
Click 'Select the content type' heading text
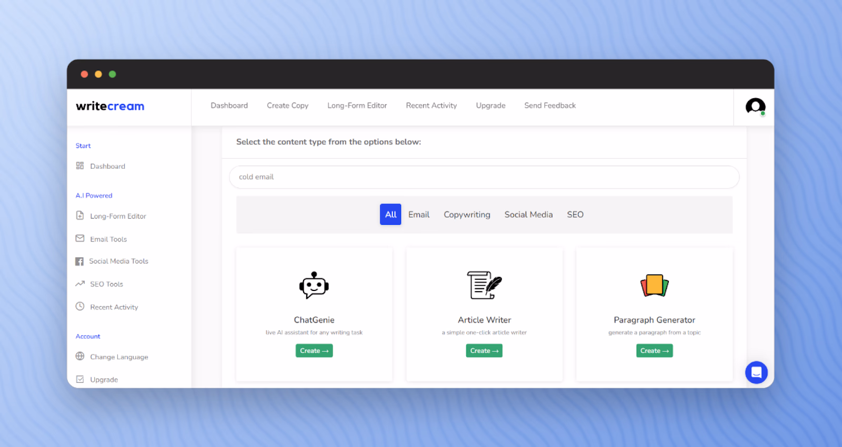328,142
